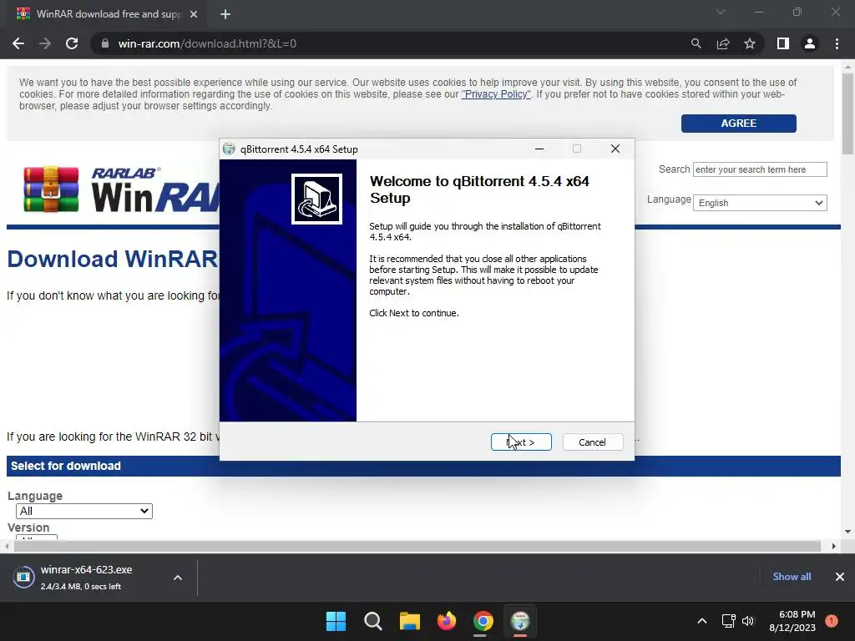The height and width of the screenshot is (641, 855).
Task: Open a new Chrome tab
Action: pos(225,14)
